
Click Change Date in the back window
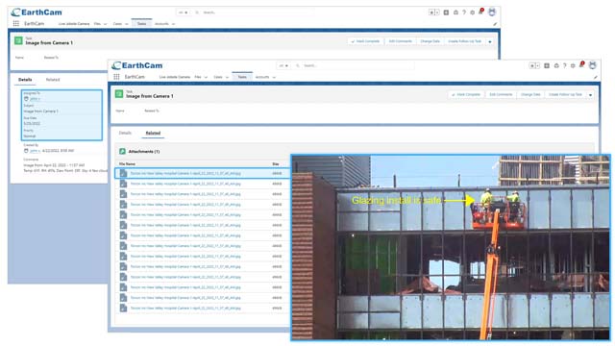click(430, 41)
